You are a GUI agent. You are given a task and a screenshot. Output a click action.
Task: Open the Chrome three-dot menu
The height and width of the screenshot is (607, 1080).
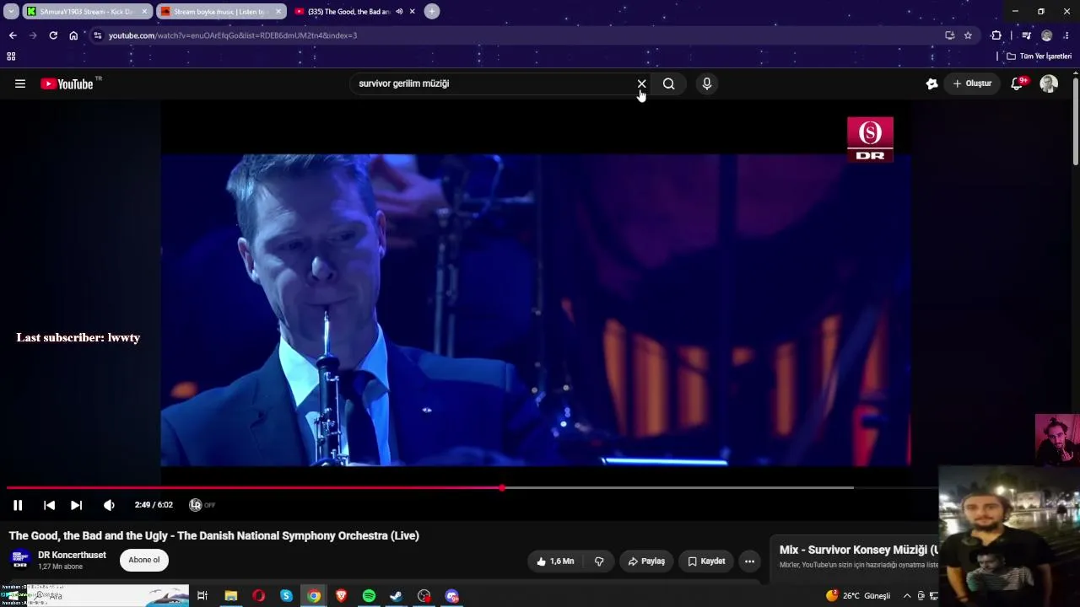click(1066, 35)
